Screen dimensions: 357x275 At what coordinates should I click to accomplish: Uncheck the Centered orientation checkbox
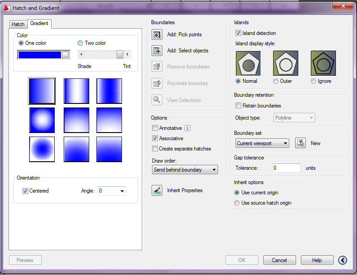click(x=25, y=191)
